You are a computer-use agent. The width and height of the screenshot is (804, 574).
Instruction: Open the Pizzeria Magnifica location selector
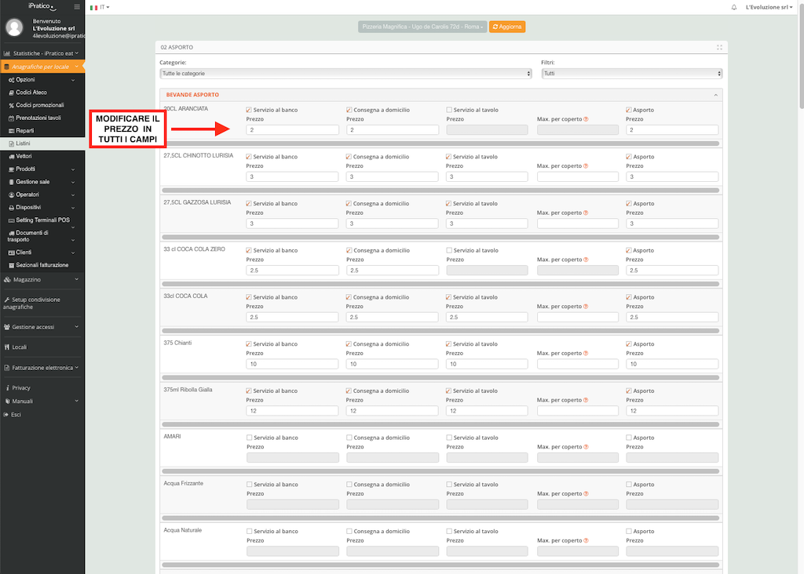[x=422, y=27]
